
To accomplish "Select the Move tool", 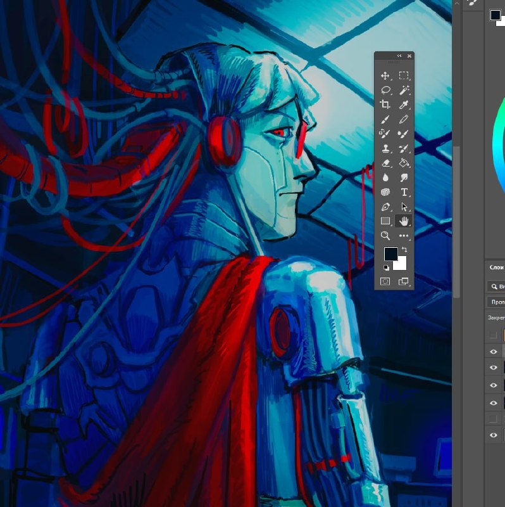I will (385, 75).
